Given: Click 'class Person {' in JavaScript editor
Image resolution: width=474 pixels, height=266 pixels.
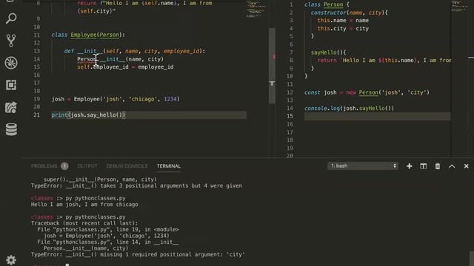Looking at the screenshot, I should point(327,4).
